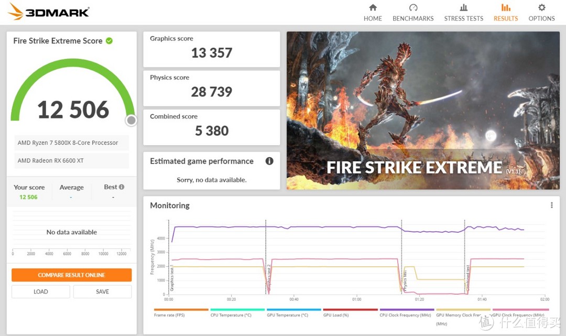Click the Home house icon
566x336 pixels.
[373, 7]
